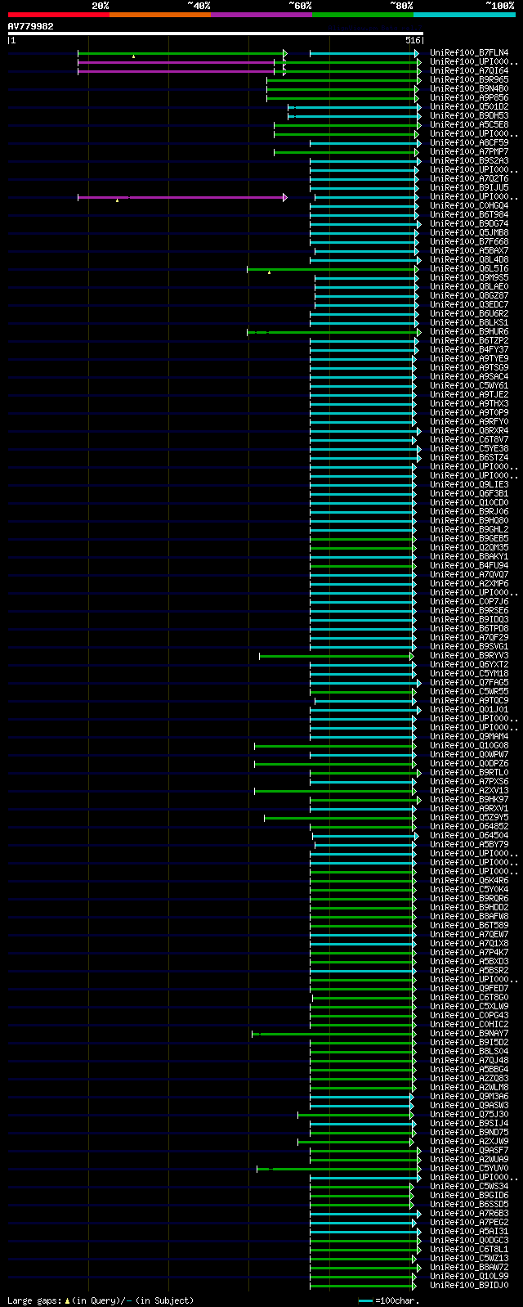
Task: Open hit UniRef100_Q9M9S5
Action: point(469,278)
